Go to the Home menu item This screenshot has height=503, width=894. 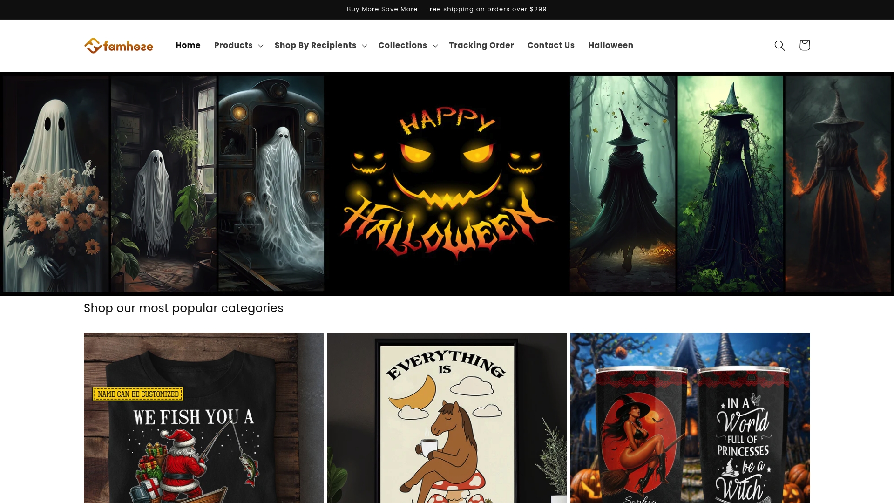coord(188,45)
